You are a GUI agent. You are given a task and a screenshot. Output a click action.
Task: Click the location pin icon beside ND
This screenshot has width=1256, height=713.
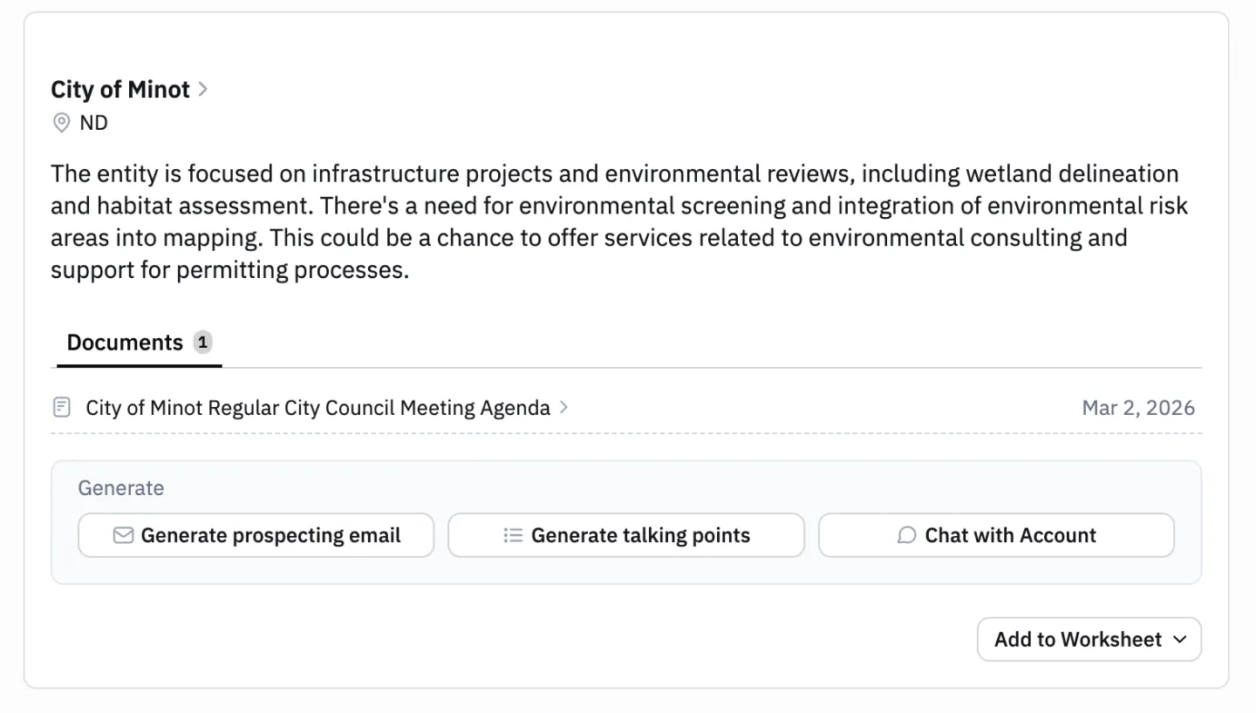point(61,123)
